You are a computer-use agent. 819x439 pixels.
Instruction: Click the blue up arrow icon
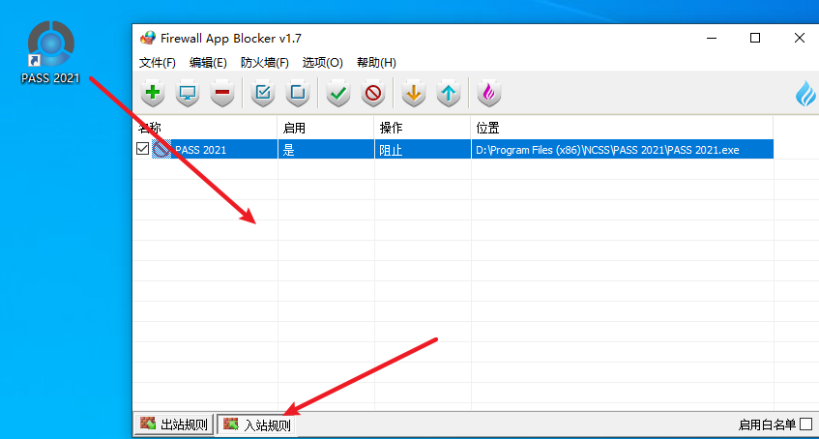[448, 94]
